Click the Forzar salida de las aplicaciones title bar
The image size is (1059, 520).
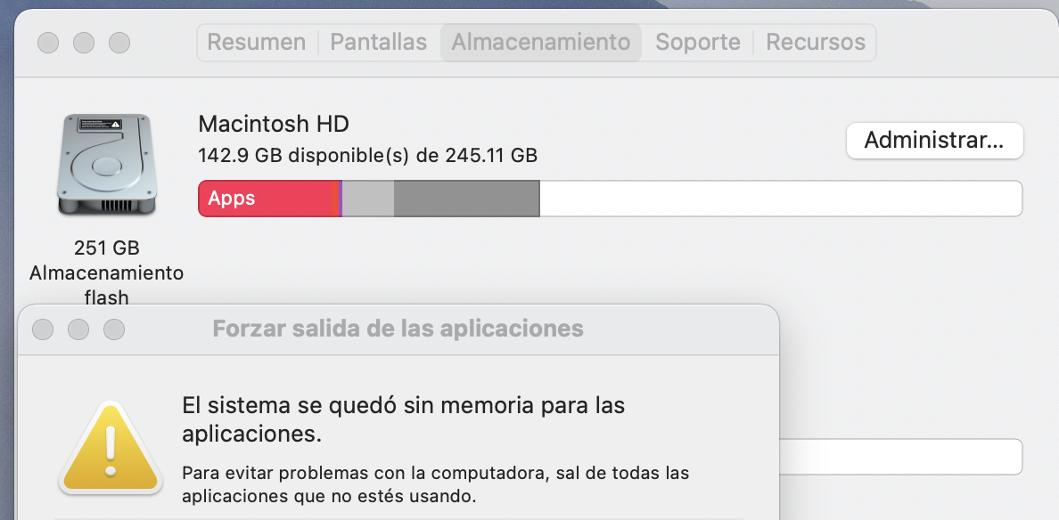coord(398,329)
